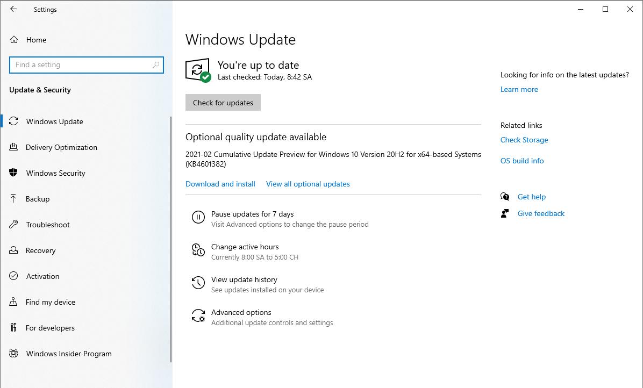
Task: Click the Get help link
Action: pos(532,197)
